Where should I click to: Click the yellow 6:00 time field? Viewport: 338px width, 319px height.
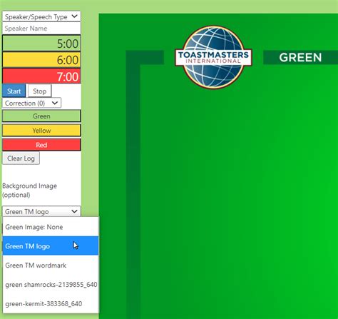click(41, 60)
